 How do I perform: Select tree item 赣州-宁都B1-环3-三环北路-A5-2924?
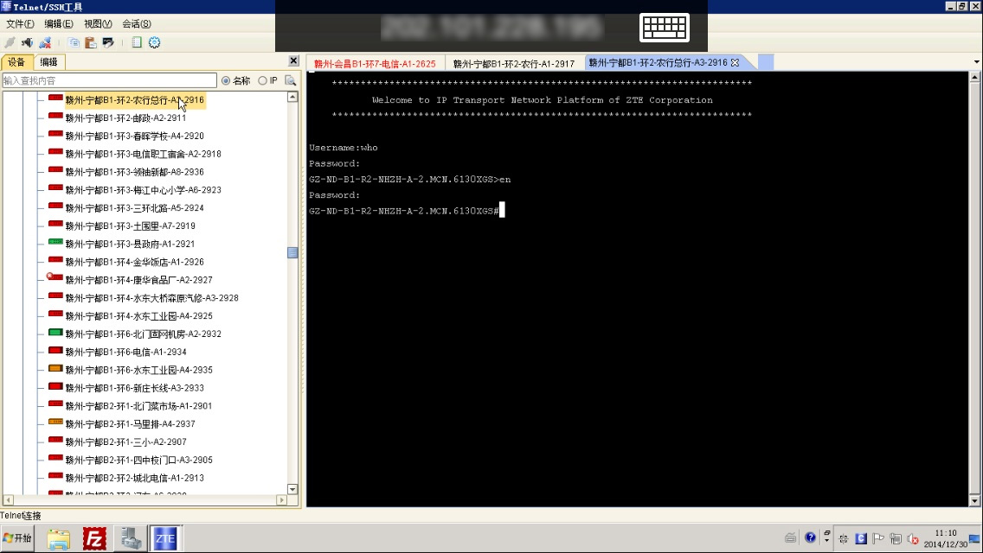134,208
